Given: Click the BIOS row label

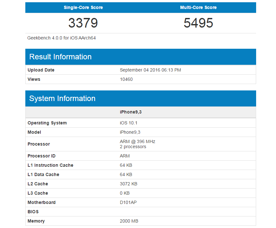Looking at the screenshot, I should point(33,212).
